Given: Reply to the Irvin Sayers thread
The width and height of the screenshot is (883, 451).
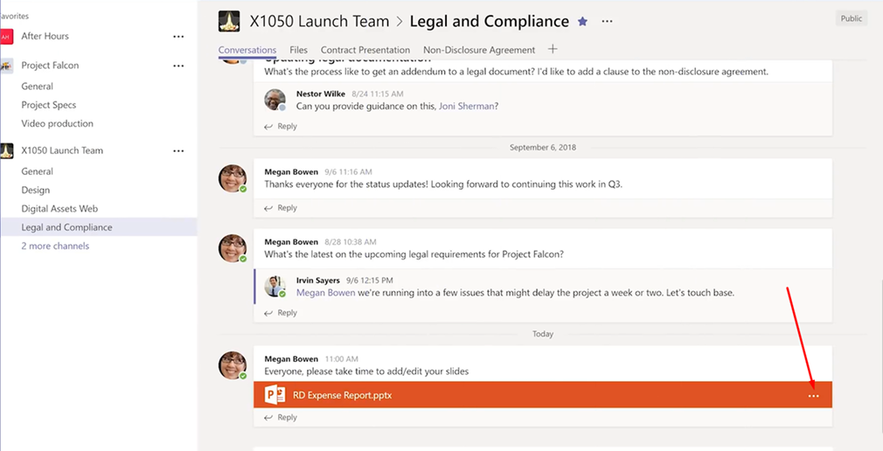Looking at the screenshot, I should coord(281,313).
